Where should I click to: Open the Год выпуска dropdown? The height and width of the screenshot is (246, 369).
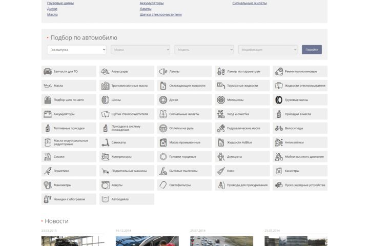(x=77, y=50)
